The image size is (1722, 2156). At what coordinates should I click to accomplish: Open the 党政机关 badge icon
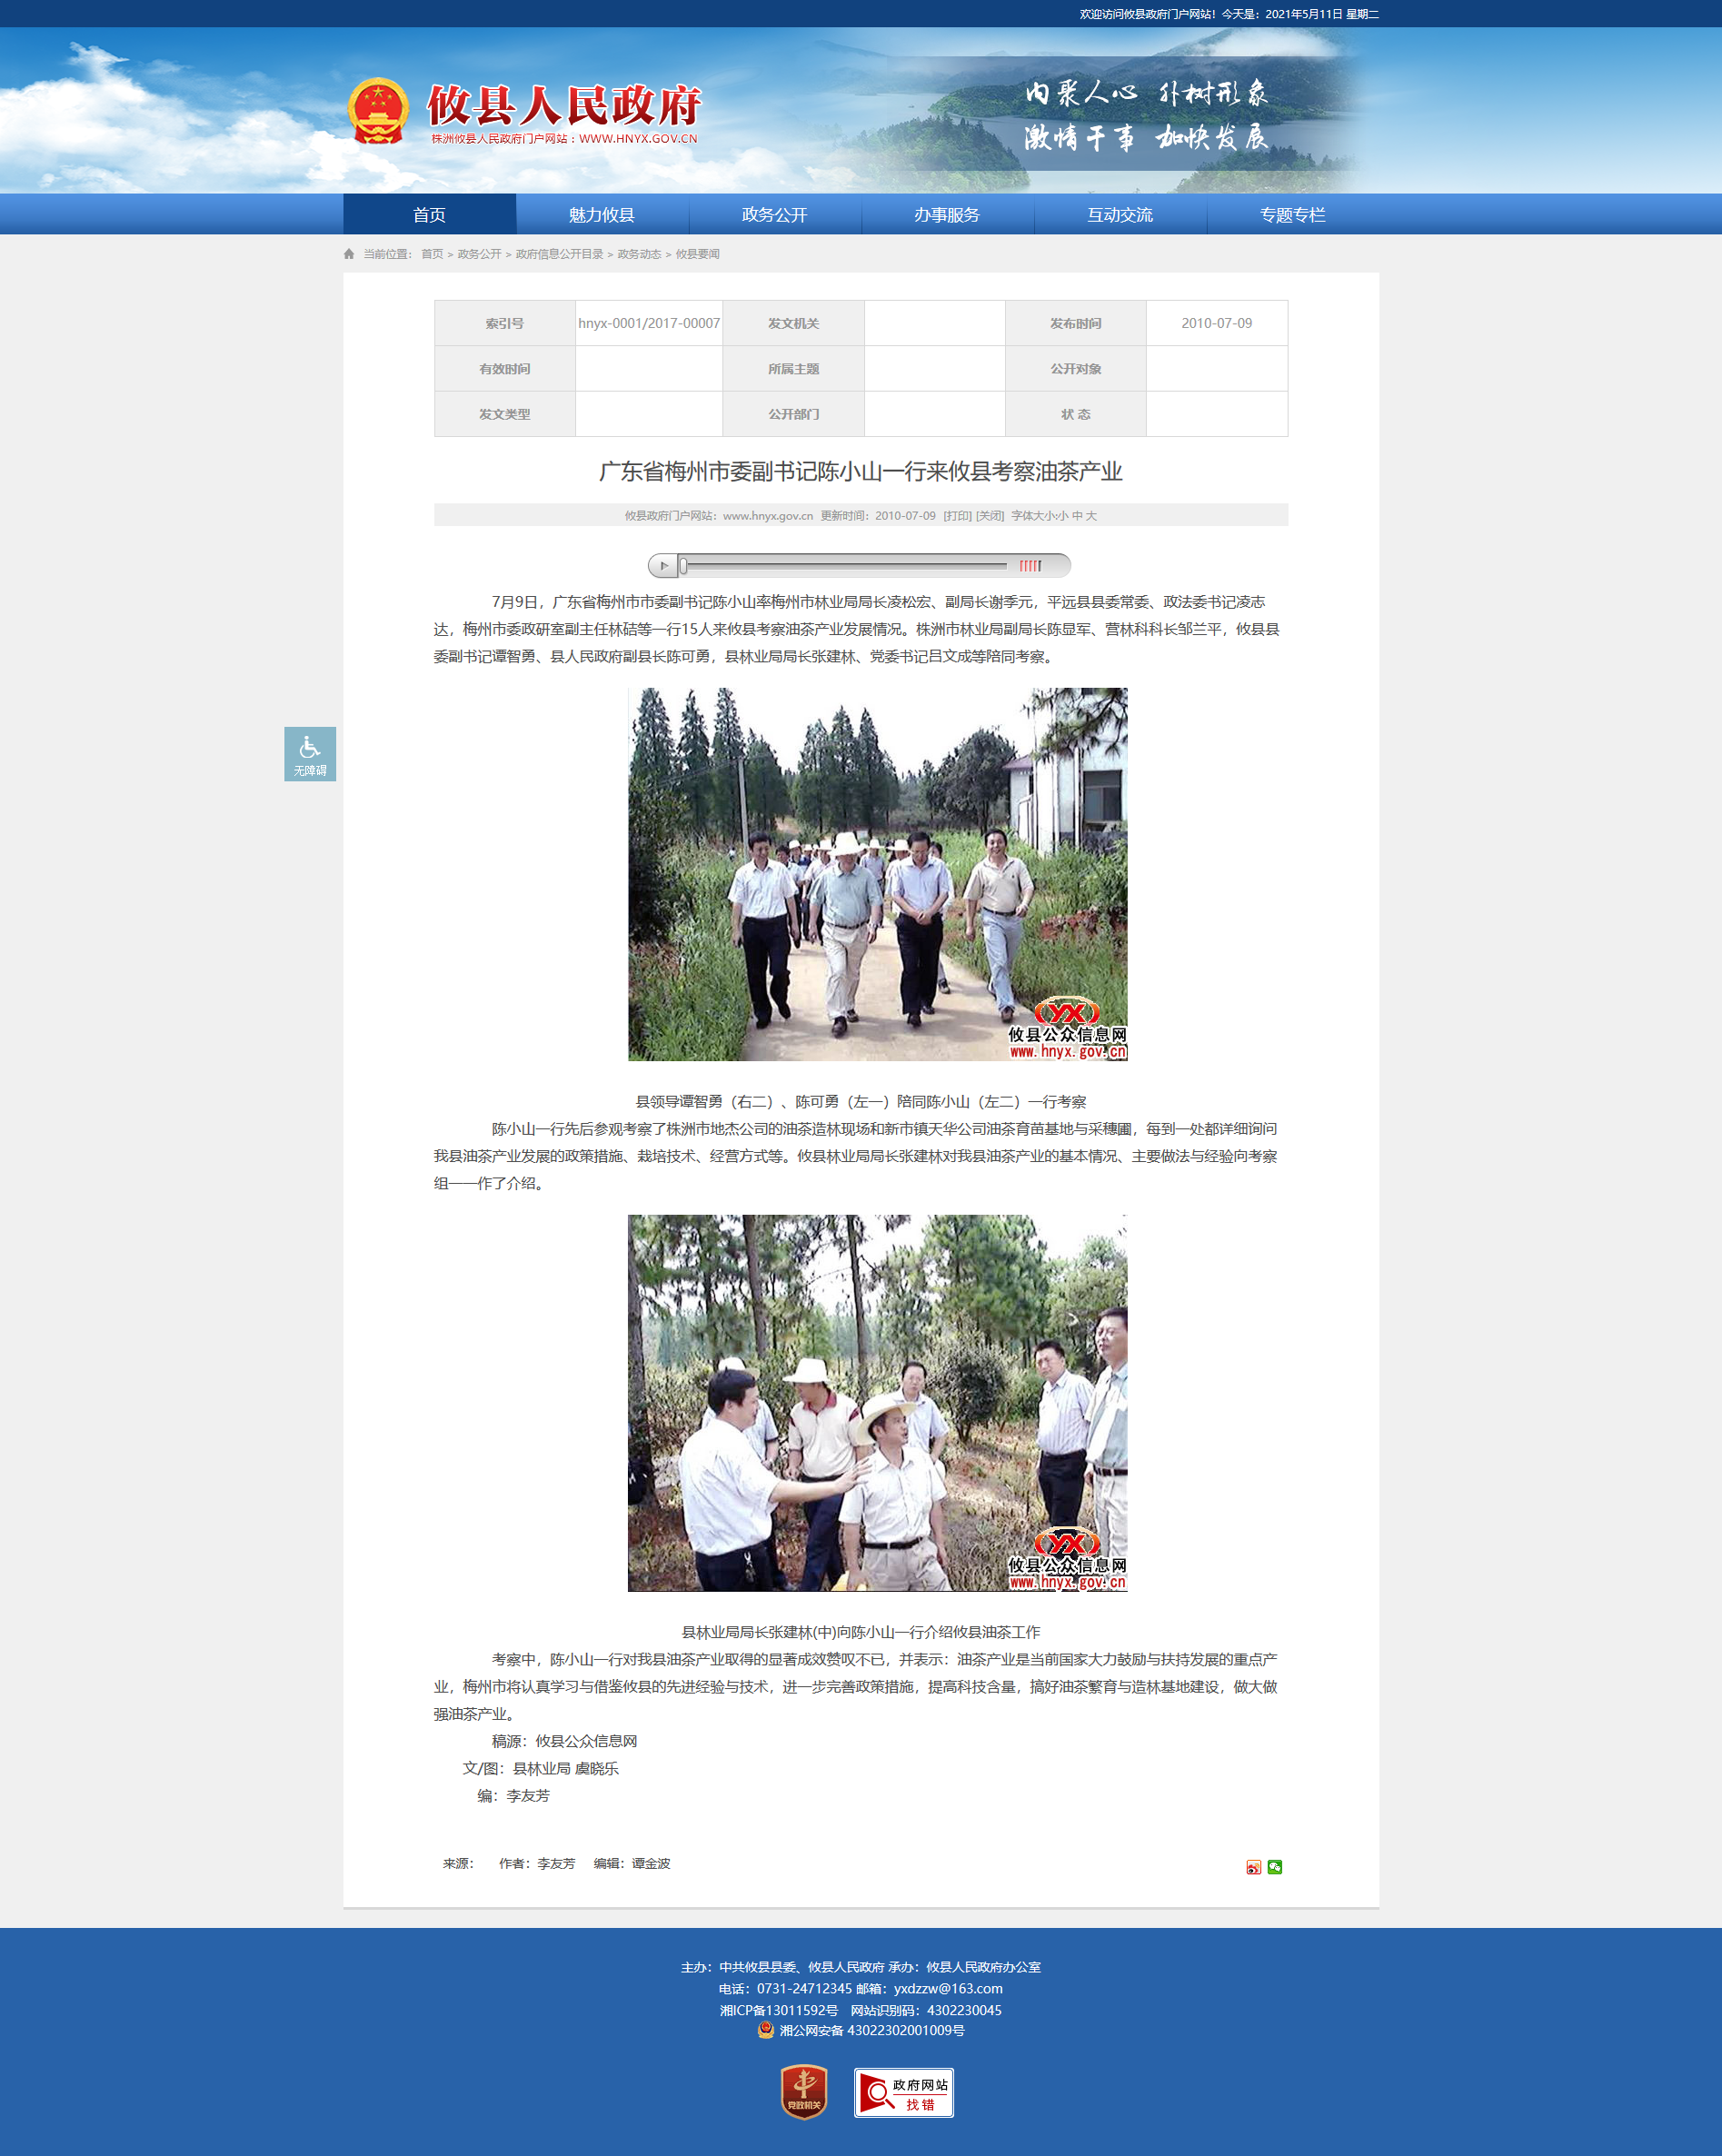click(804, 2092)
